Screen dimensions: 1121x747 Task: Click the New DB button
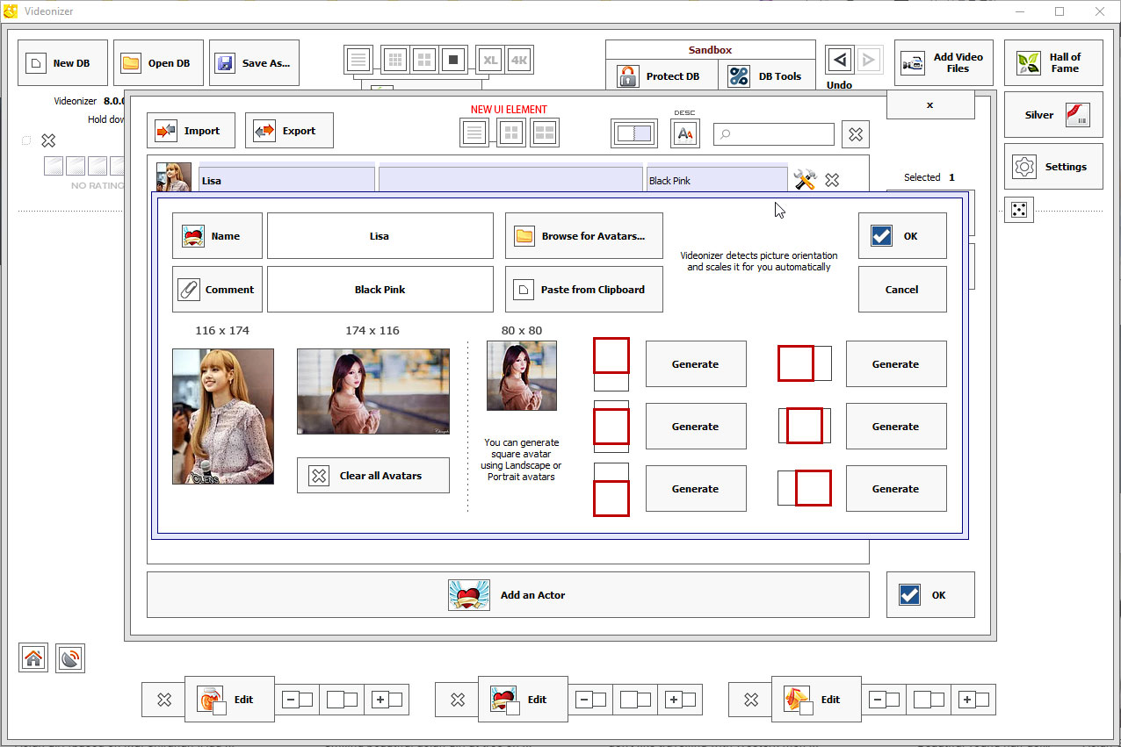click(62, 63)
